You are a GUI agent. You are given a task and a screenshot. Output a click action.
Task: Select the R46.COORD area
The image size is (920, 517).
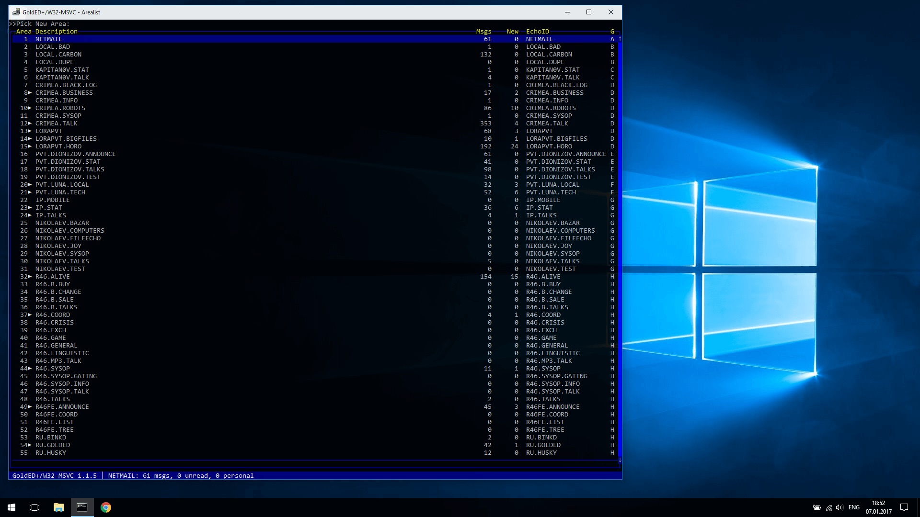point(315,315)
